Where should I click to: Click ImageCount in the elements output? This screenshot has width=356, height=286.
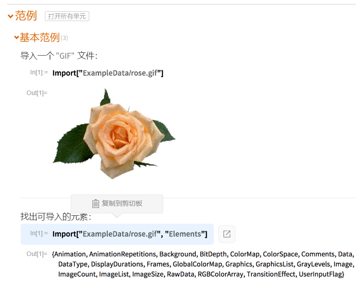pos(77,274)
